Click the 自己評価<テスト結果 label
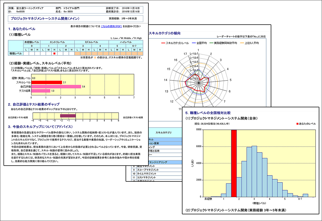This screenshot has height=221, width=322. coord(133,117)
